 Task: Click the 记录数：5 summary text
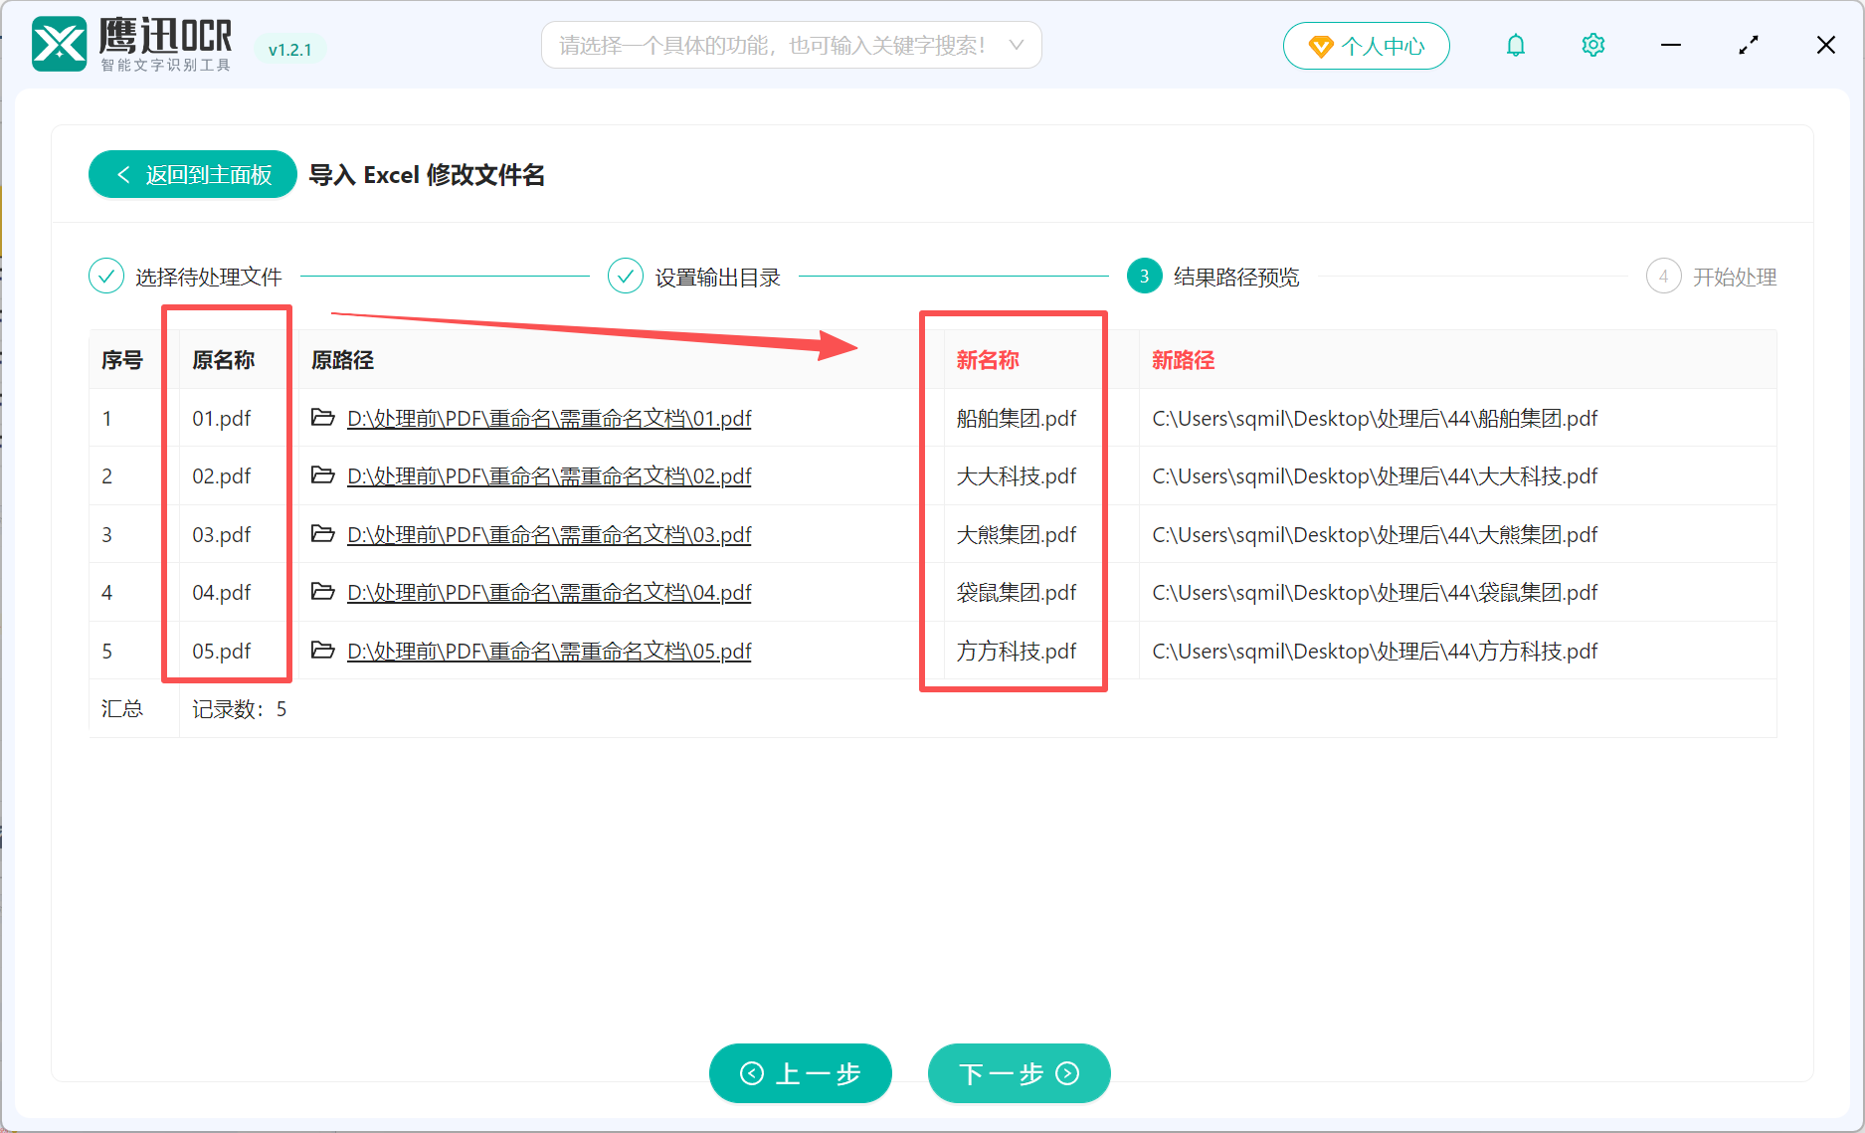pos(240,708)
